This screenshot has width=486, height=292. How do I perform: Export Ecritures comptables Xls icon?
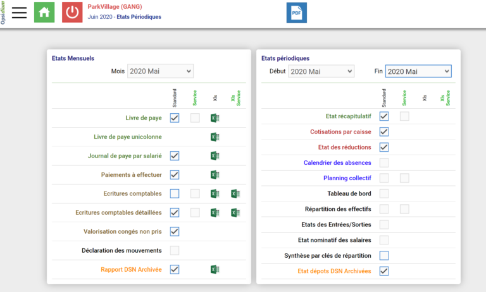pos(215,194)
